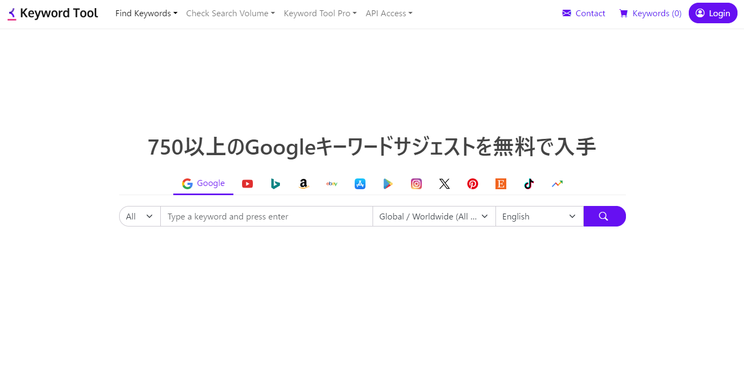This screenshot has height=373, width=744.
Task: Select the X (Twitter) icon
Action: pyautogui.click(x=445, y=184)
